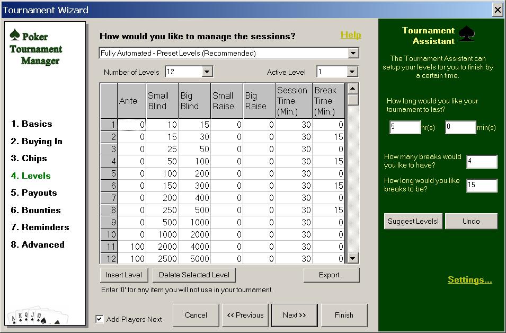Advance with the Next button
Screen dimensions: 506x333
coord(295,315)
